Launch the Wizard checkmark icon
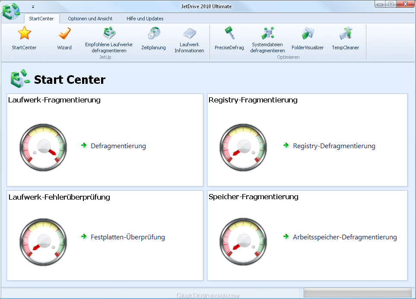The width and height of the screenshot is (416, 299). 64,33
